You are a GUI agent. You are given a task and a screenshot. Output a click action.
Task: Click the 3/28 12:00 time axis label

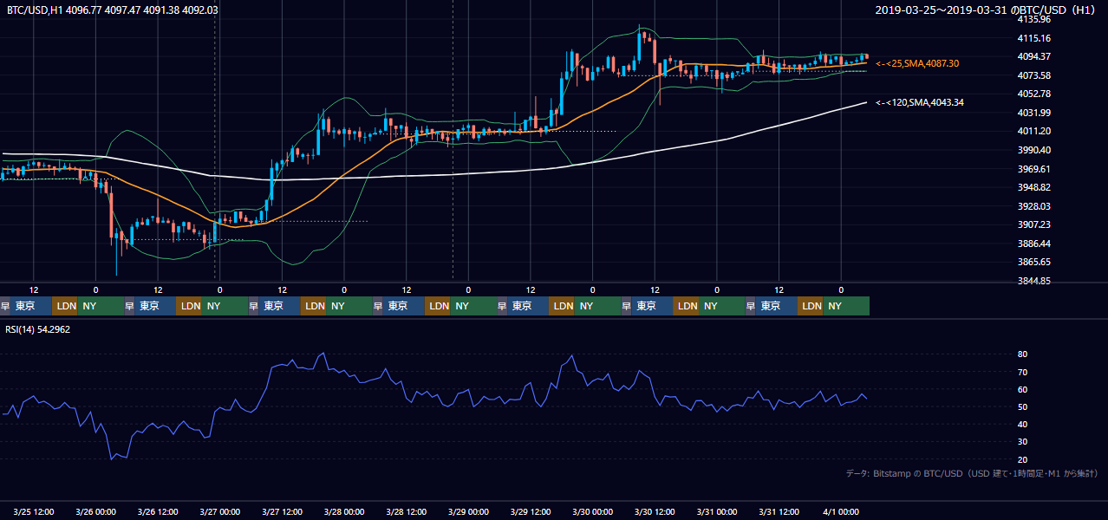tap(407, 511)
